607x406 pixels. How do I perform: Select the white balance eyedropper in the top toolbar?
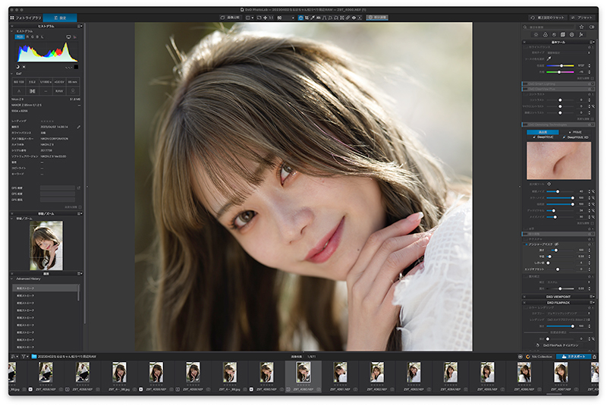click(x=313, y=17)
